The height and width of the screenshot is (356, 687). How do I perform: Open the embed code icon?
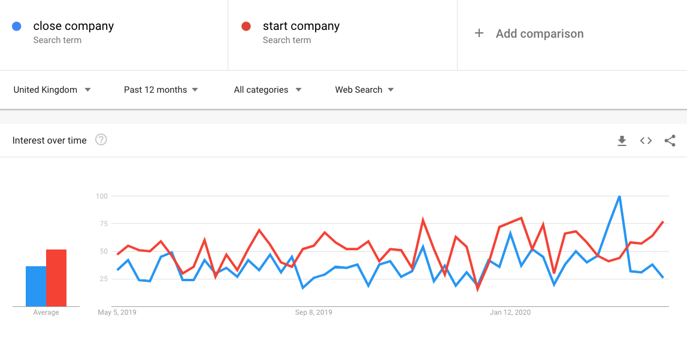646,141
